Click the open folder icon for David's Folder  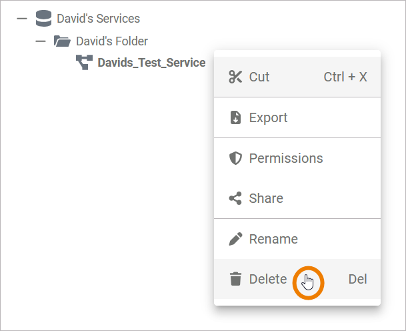[62, 41]
